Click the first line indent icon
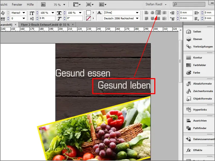 172,18
